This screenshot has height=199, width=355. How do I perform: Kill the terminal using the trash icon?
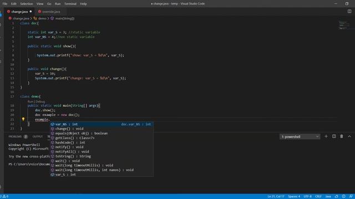(x=342, y=137)
